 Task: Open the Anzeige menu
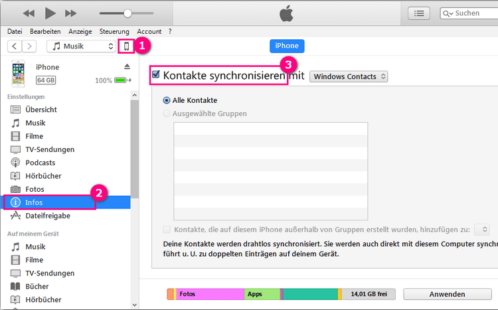point(80,31)
